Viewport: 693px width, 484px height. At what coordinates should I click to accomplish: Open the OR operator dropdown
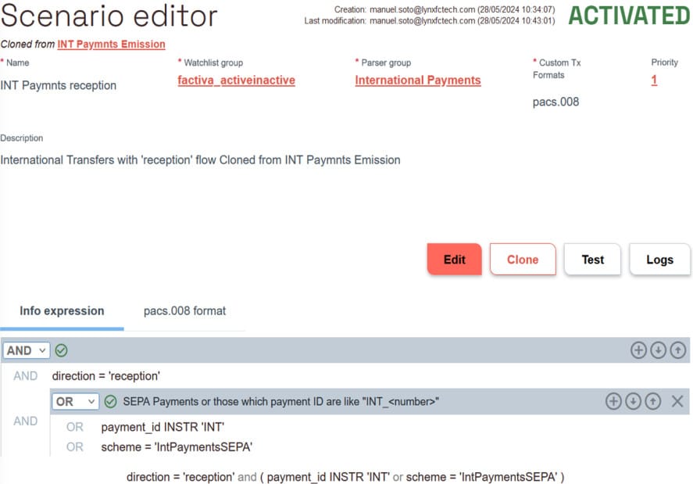(75, 401)
